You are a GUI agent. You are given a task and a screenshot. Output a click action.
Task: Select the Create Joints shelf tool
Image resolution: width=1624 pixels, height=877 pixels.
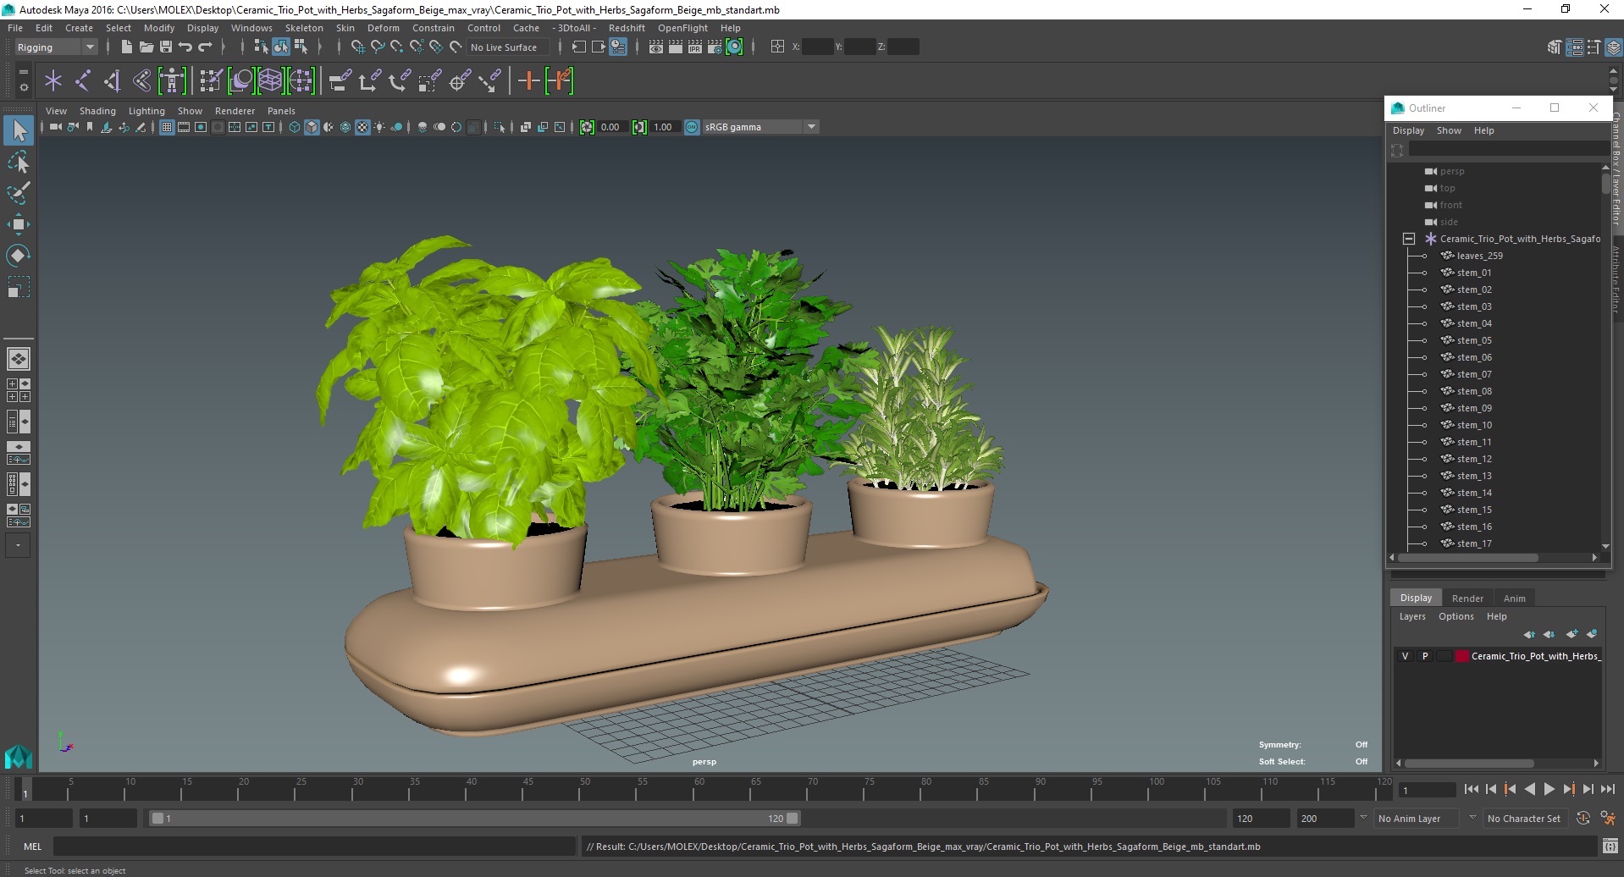pos(82,81)
